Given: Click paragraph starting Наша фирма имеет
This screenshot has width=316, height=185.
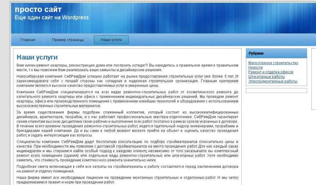Looking at the screenshot, I should click(127, 180).
